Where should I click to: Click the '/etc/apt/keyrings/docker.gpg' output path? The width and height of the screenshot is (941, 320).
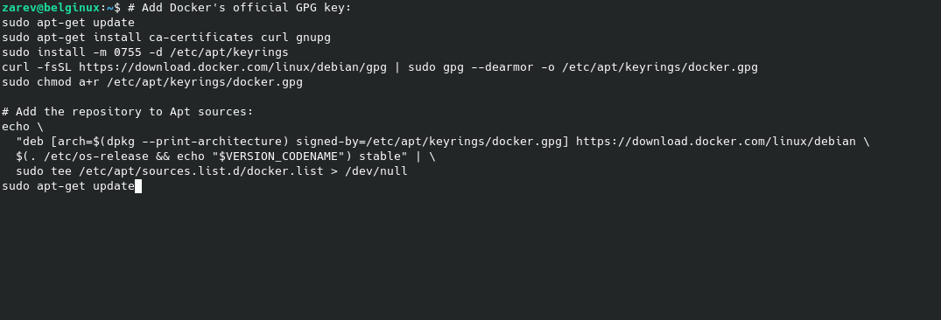click(660, 67)
